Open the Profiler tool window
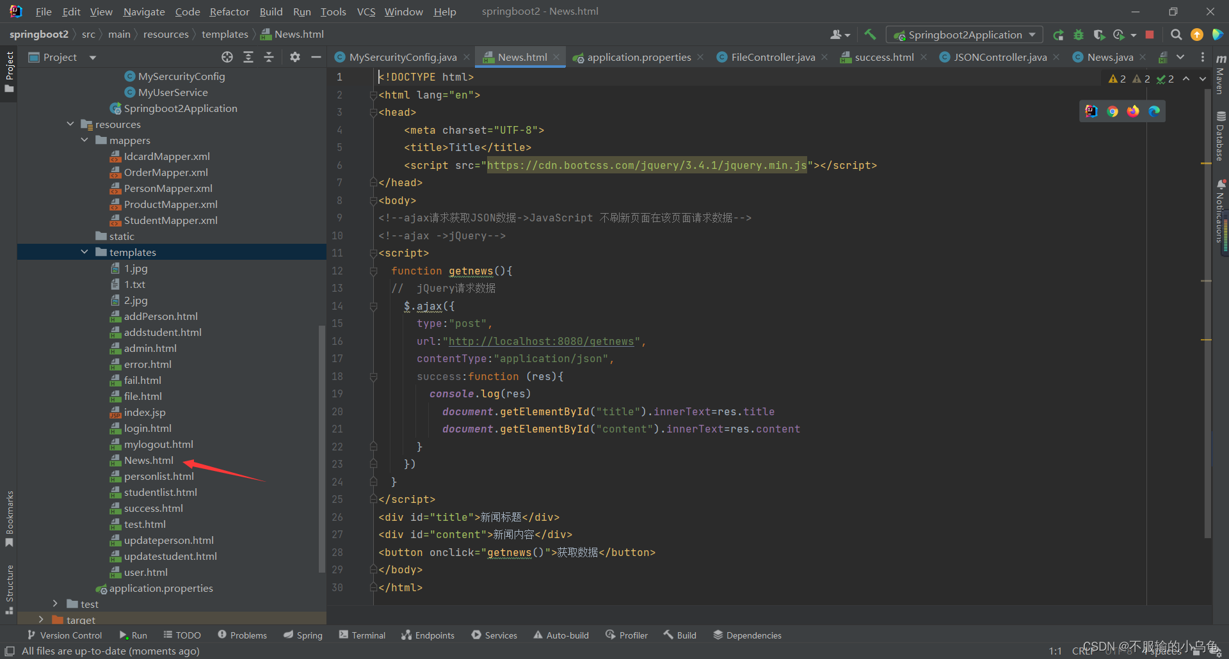 [x=626, y=635]
